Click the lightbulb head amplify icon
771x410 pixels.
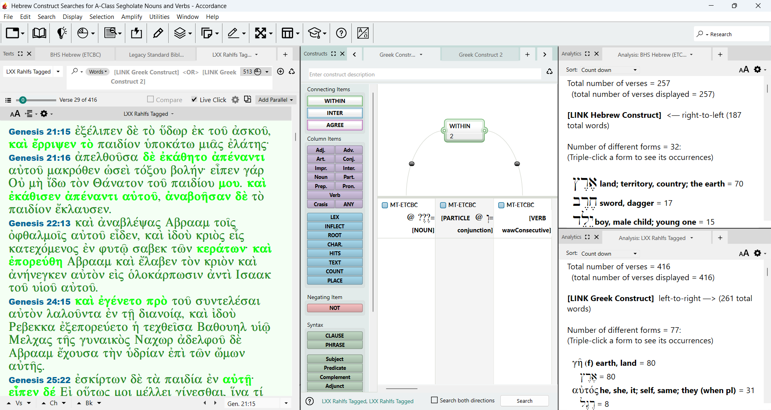tap(61, 33)
